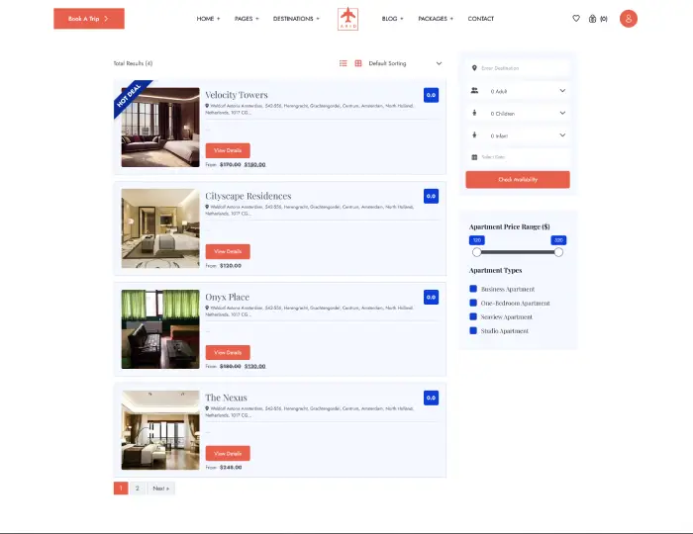The height and width of the screenshot is (534, 693).
Task: Open the Contact page
Action: 481,19
